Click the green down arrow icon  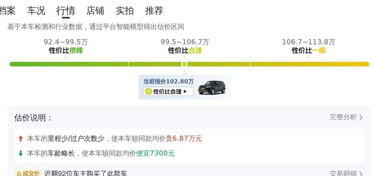(20, 154)
